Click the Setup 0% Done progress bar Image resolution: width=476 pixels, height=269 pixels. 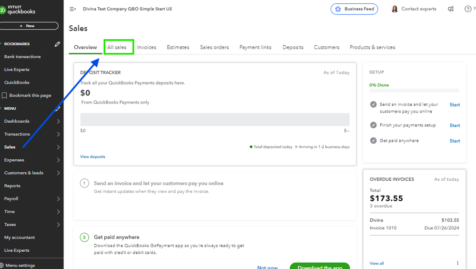point(414,91)
